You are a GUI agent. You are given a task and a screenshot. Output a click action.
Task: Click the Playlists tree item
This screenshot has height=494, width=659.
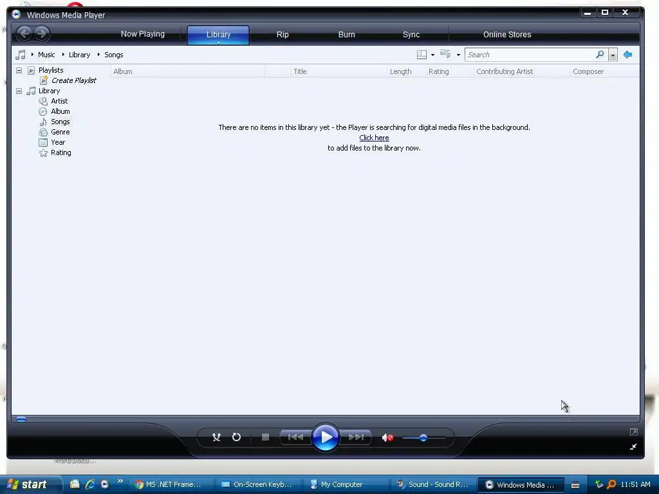click(x=51, y=70)
